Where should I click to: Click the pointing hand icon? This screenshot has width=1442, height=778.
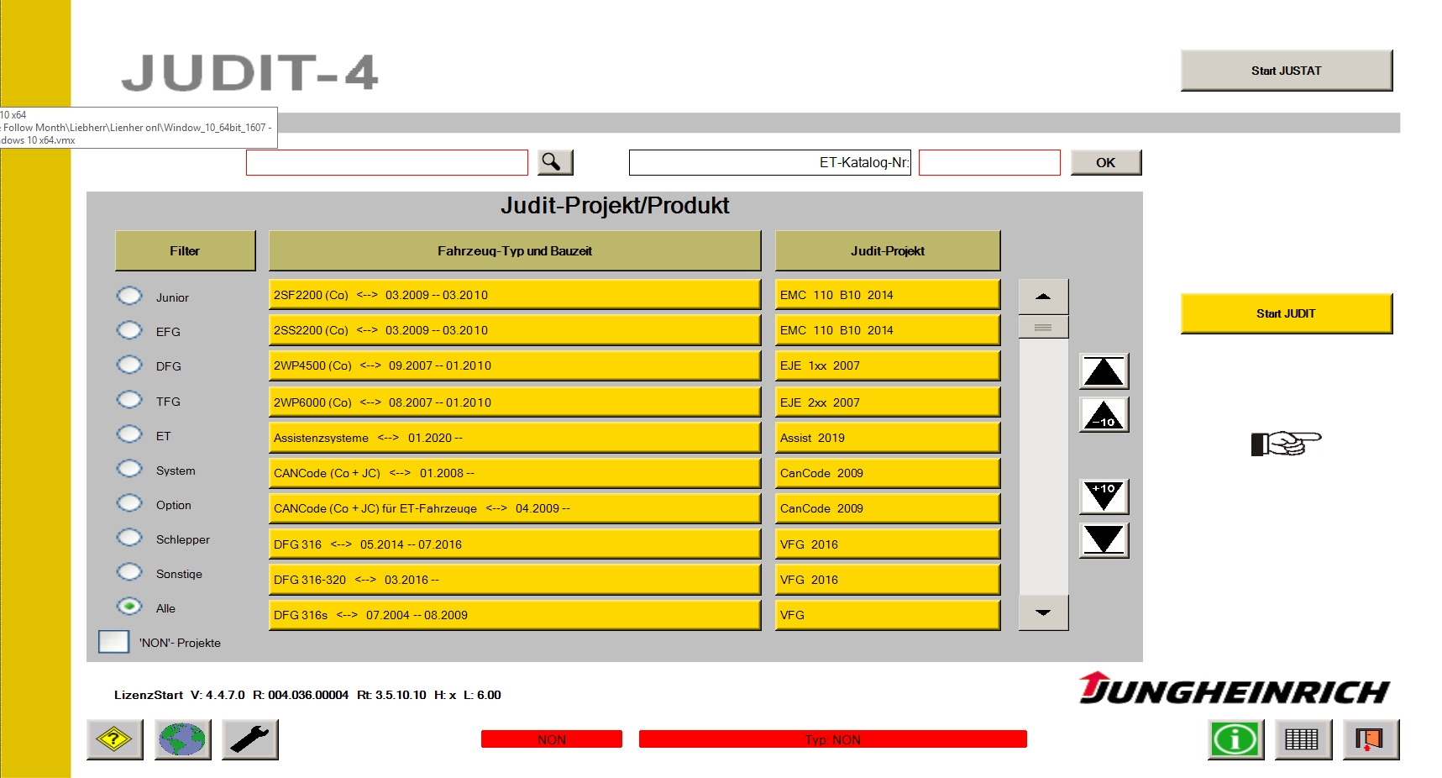[x=1286, y=442]
